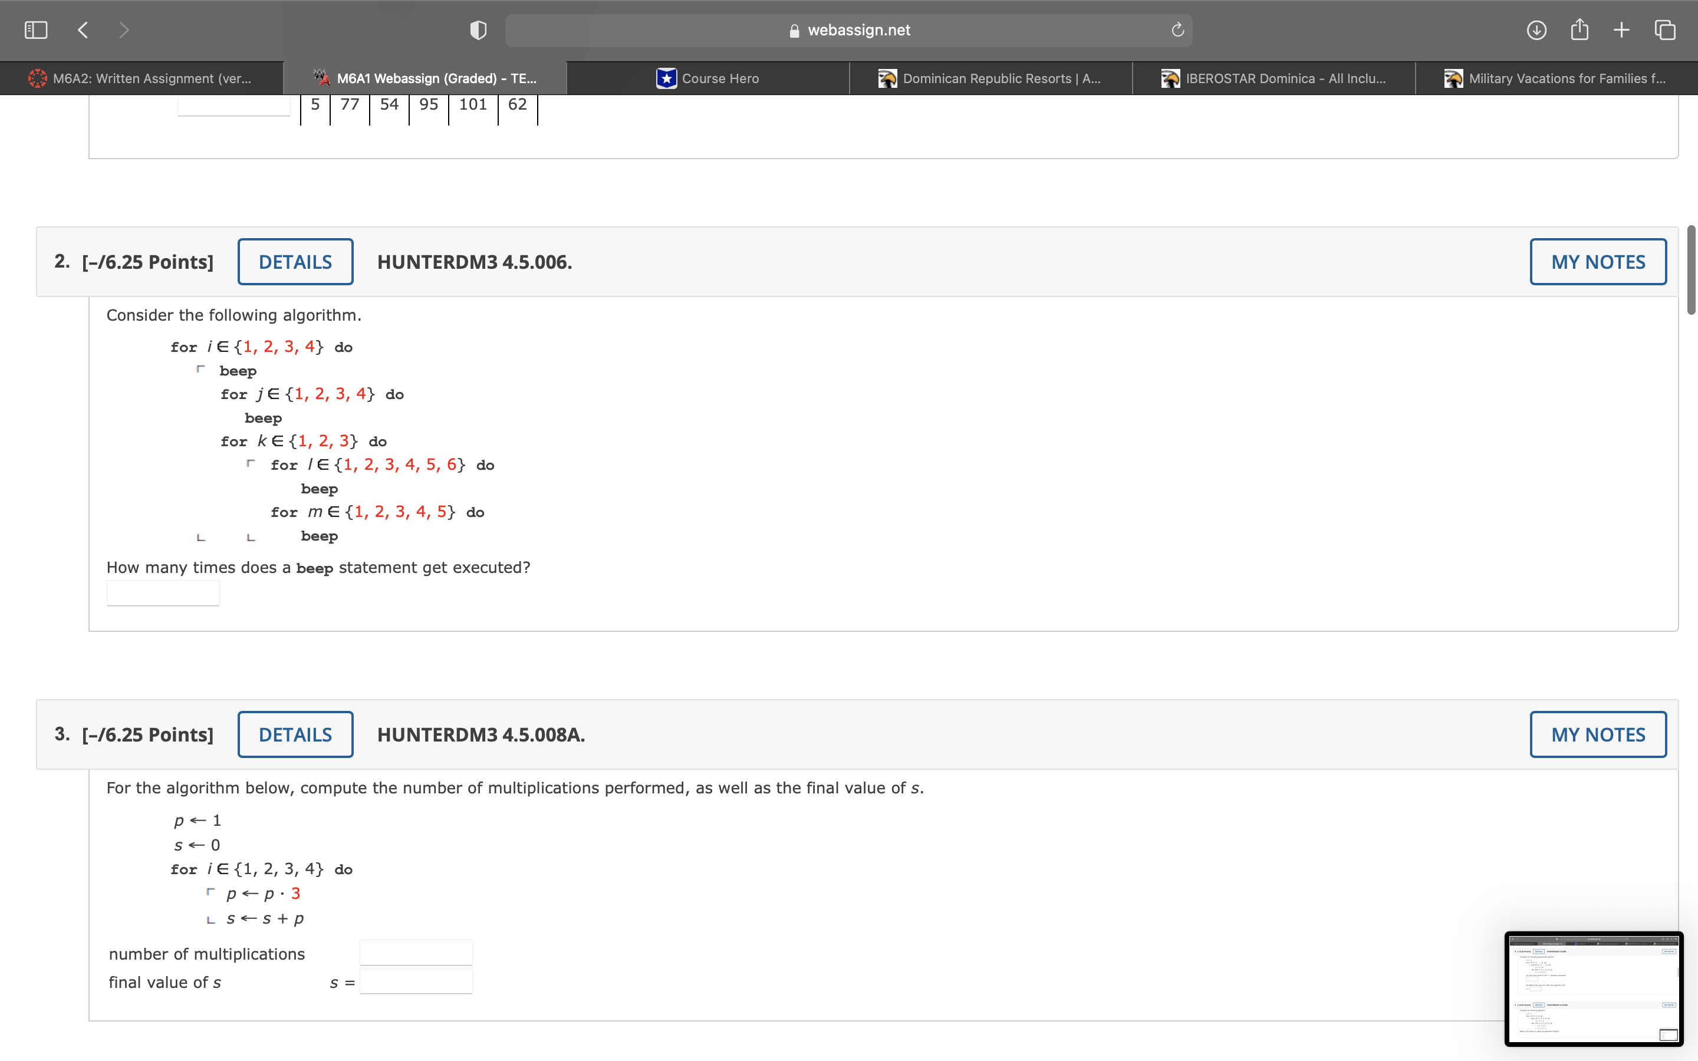Click the Share icon in toolbar
The height and width of the screenshot is (1061, 1698).
(x=1579, y=30)
